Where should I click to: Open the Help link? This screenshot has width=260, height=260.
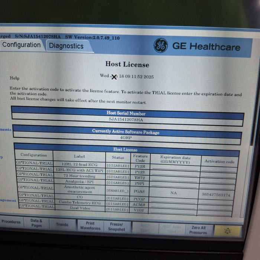(x=14, y=78)
